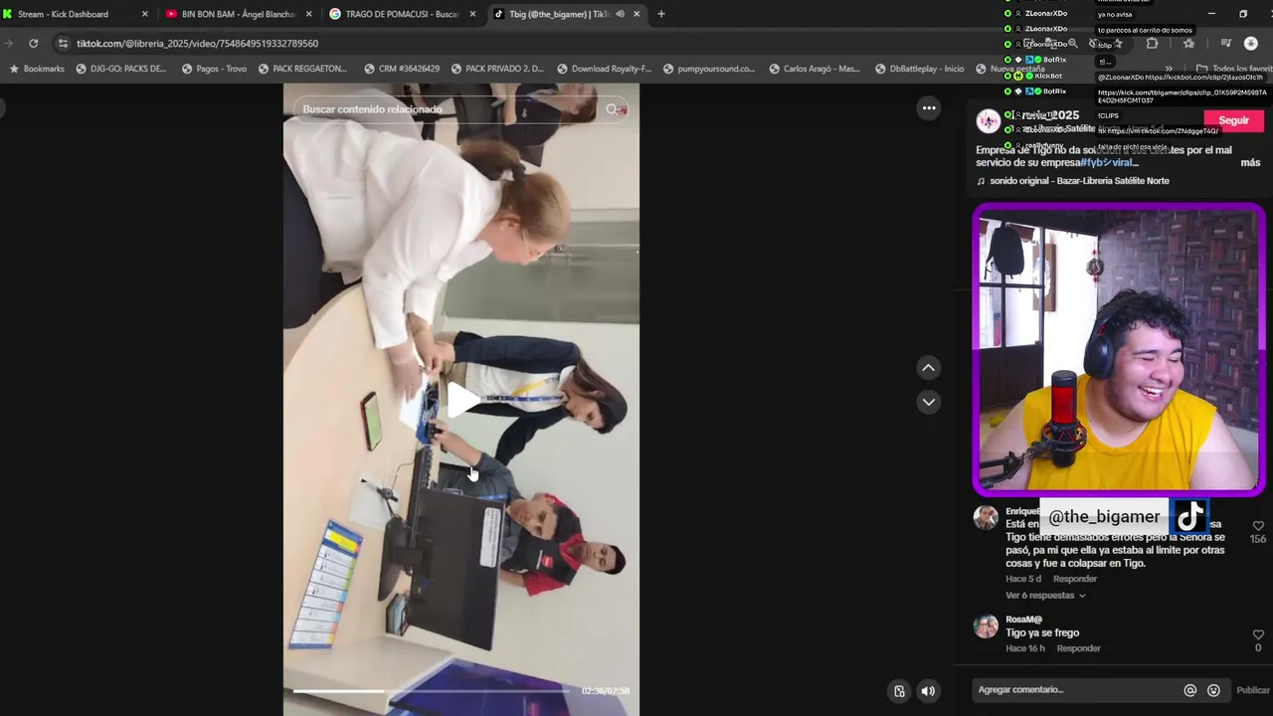This screenshot has width=1273, height=716.
Task: Open a new browser tab with plus
Action: point(661,14)
